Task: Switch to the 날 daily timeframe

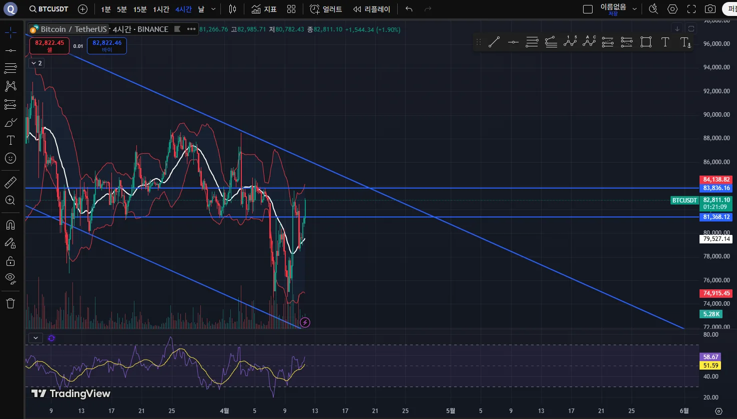Action: (201, 9)
